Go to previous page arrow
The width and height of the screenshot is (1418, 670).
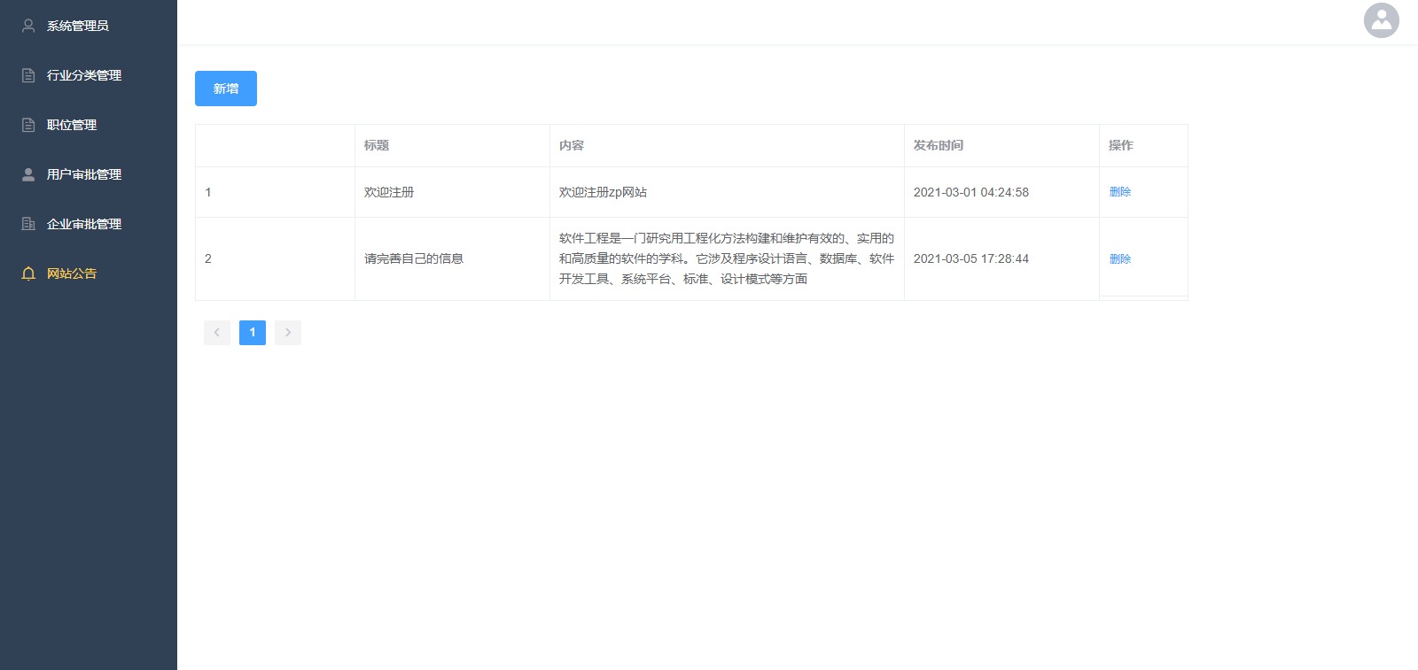(x=217, y=333)
